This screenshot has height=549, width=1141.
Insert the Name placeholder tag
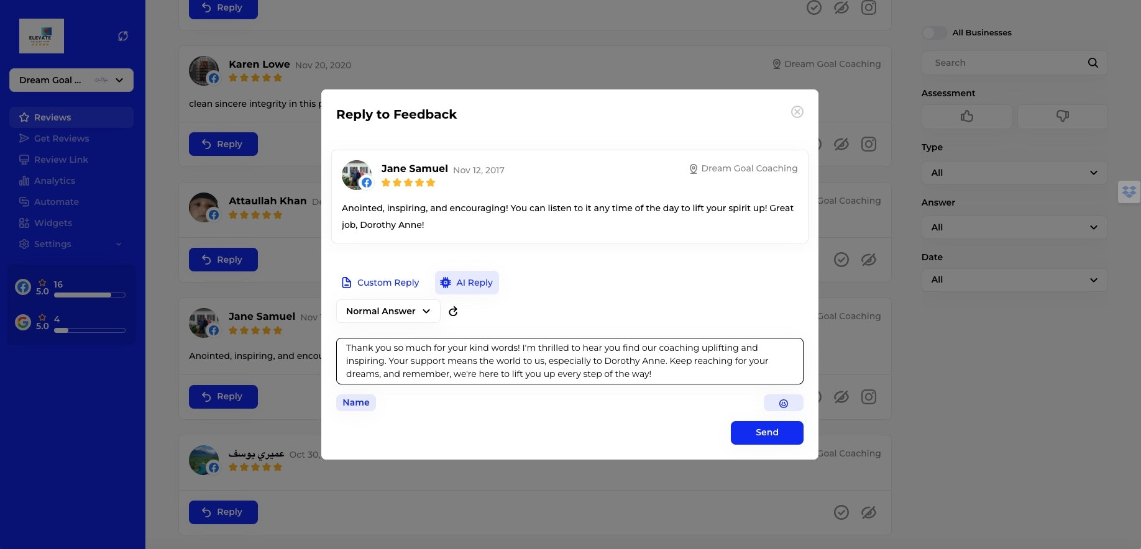pos(355,402)
